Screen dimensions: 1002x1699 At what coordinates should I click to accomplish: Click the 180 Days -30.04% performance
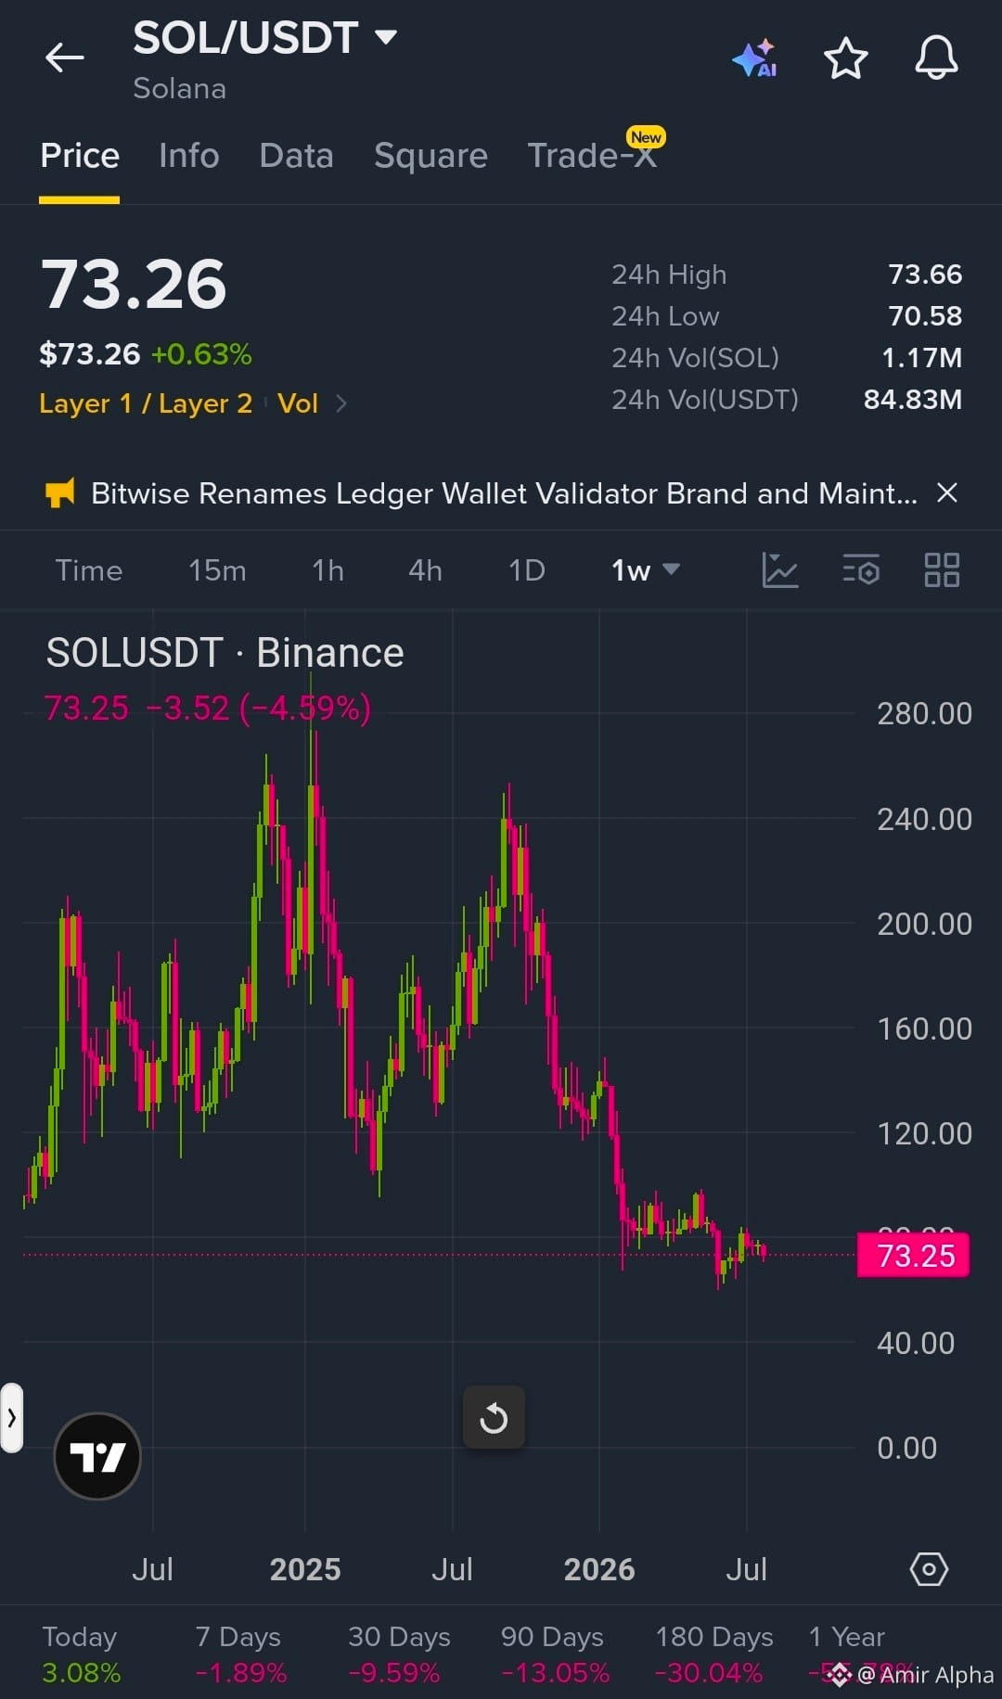(713, 1654)
